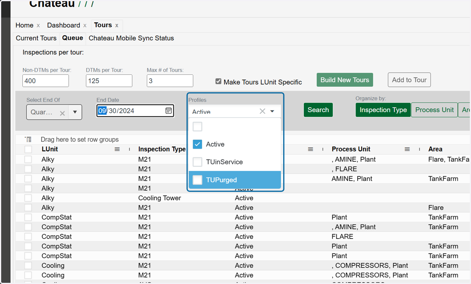Expand the Select End Of dropdown arrow
The height and width of the screenshot is (284, 471).
[x=75, y=112]
